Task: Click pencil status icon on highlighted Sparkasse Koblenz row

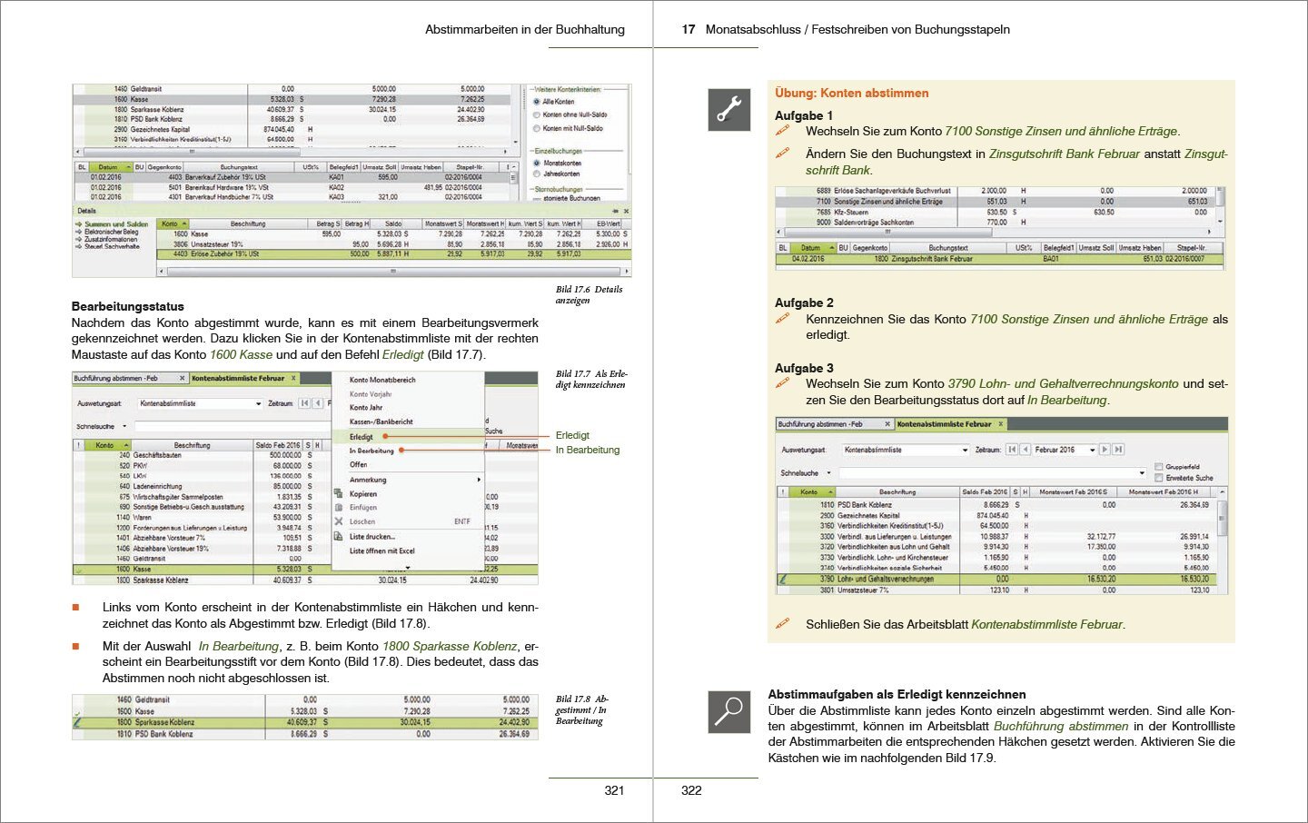Action: coord(78,722)
